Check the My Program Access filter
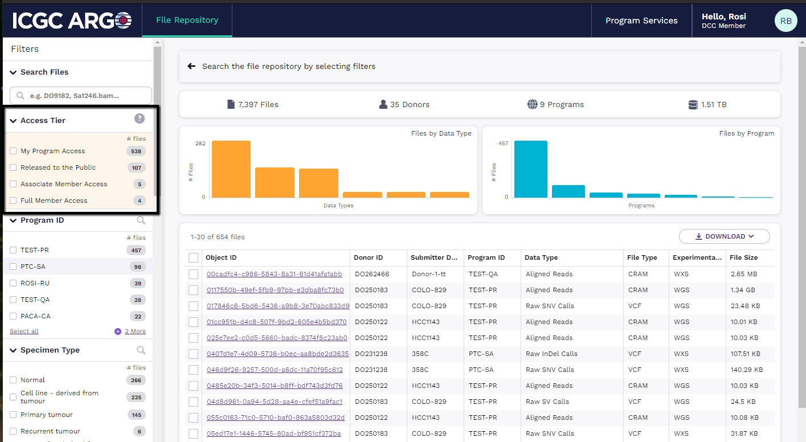This screenshot has width=806, height=442. click(x=13, y=151)
